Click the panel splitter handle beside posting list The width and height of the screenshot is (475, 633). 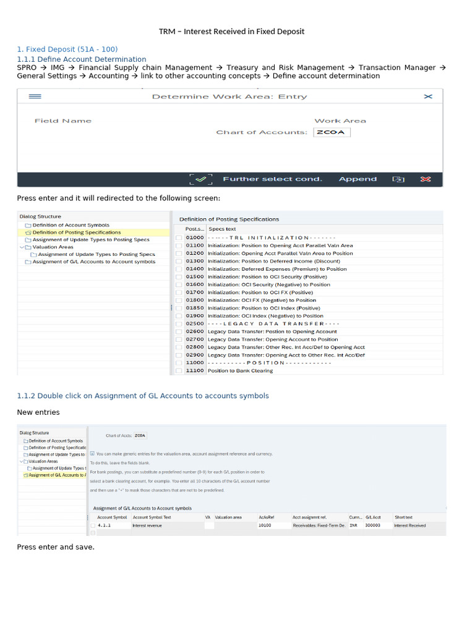point(171,308)
